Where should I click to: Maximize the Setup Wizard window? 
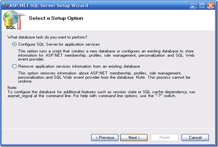202,6
